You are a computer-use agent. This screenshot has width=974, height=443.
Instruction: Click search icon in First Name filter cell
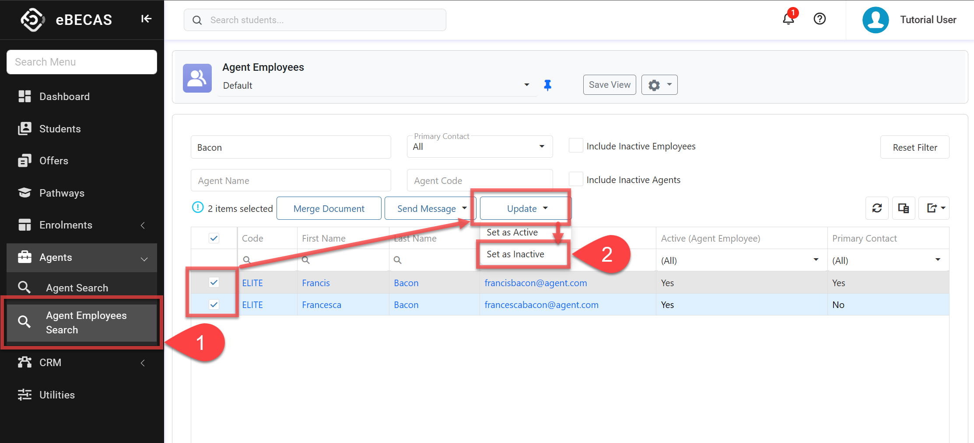(x=306, y=260)
